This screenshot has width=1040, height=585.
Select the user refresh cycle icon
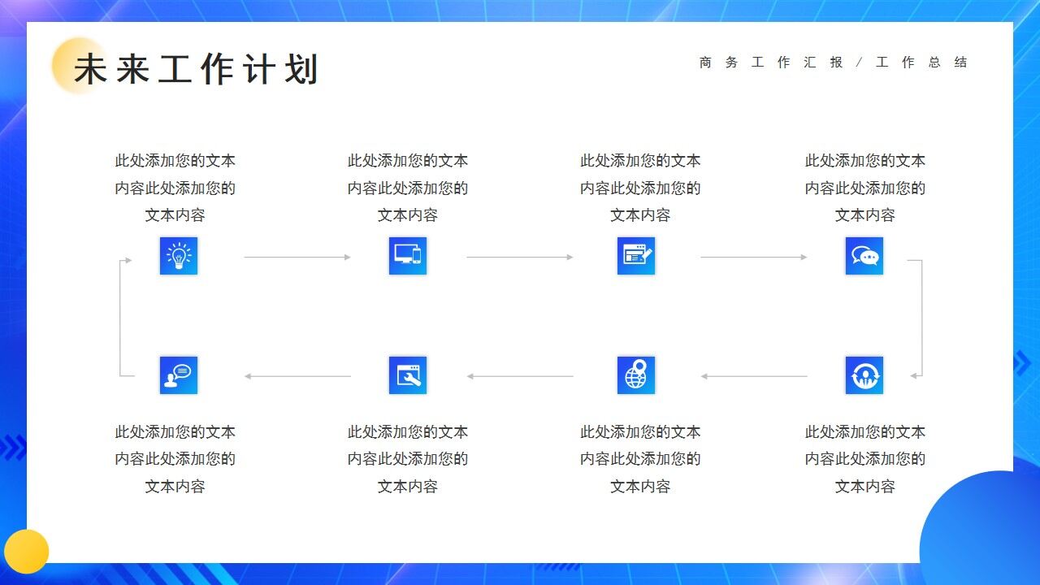point(864,375)
